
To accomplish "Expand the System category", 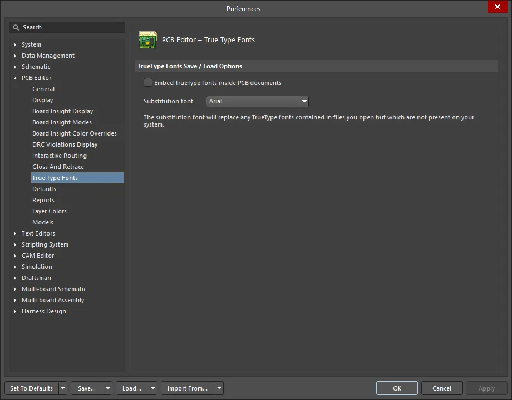I will pyautogui.click(x=14, y=44).
